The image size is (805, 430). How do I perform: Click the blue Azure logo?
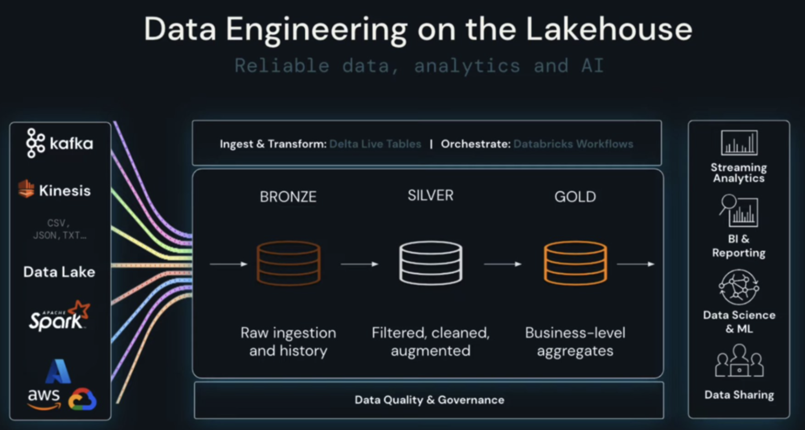[58, 371]
